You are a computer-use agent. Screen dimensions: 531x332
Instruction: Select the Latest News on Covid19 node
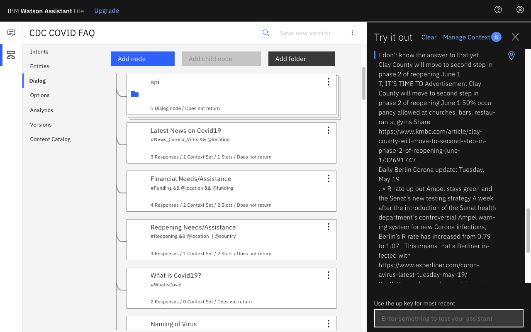click(231, 143)
